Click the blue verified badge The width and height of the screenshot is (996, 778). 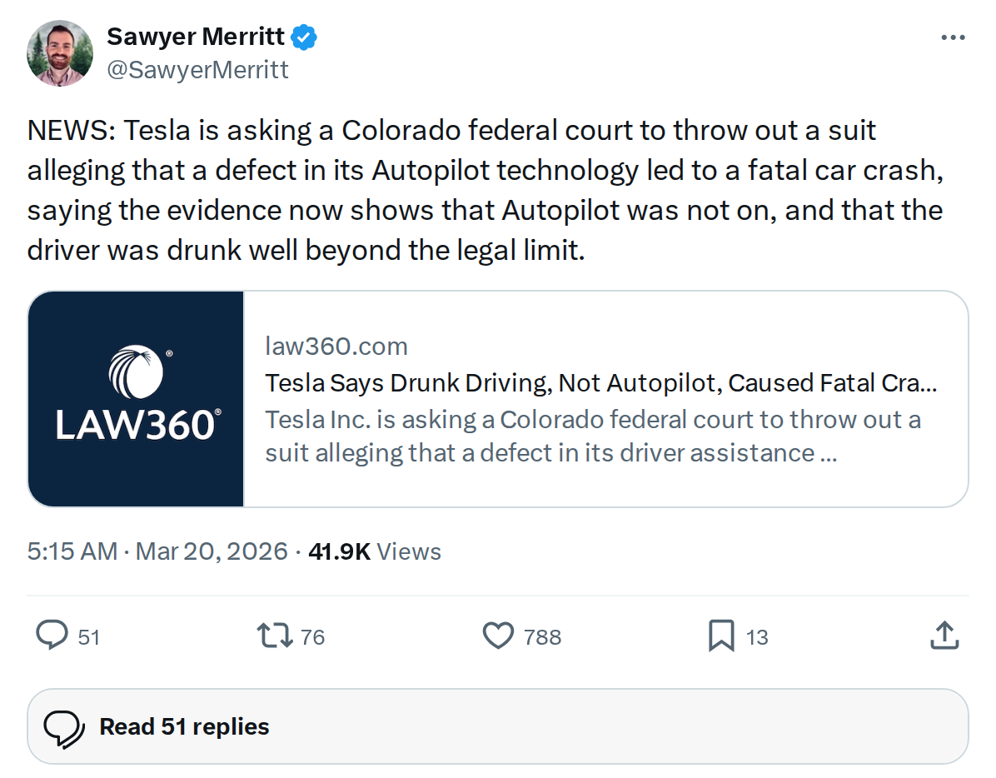coord(305,36)
